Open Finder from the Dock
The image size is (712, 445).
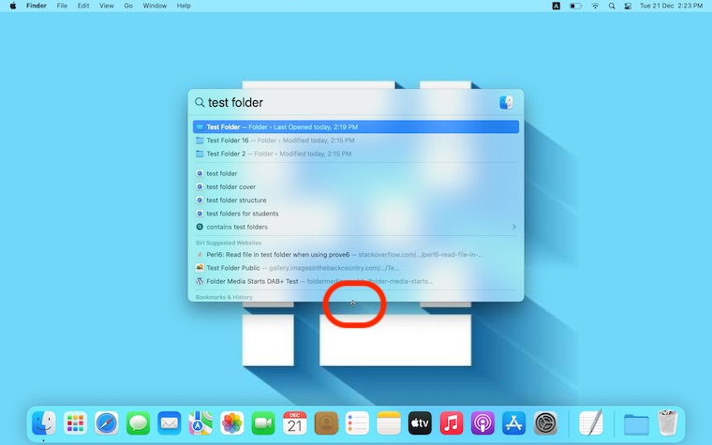[x=44, y=423]
